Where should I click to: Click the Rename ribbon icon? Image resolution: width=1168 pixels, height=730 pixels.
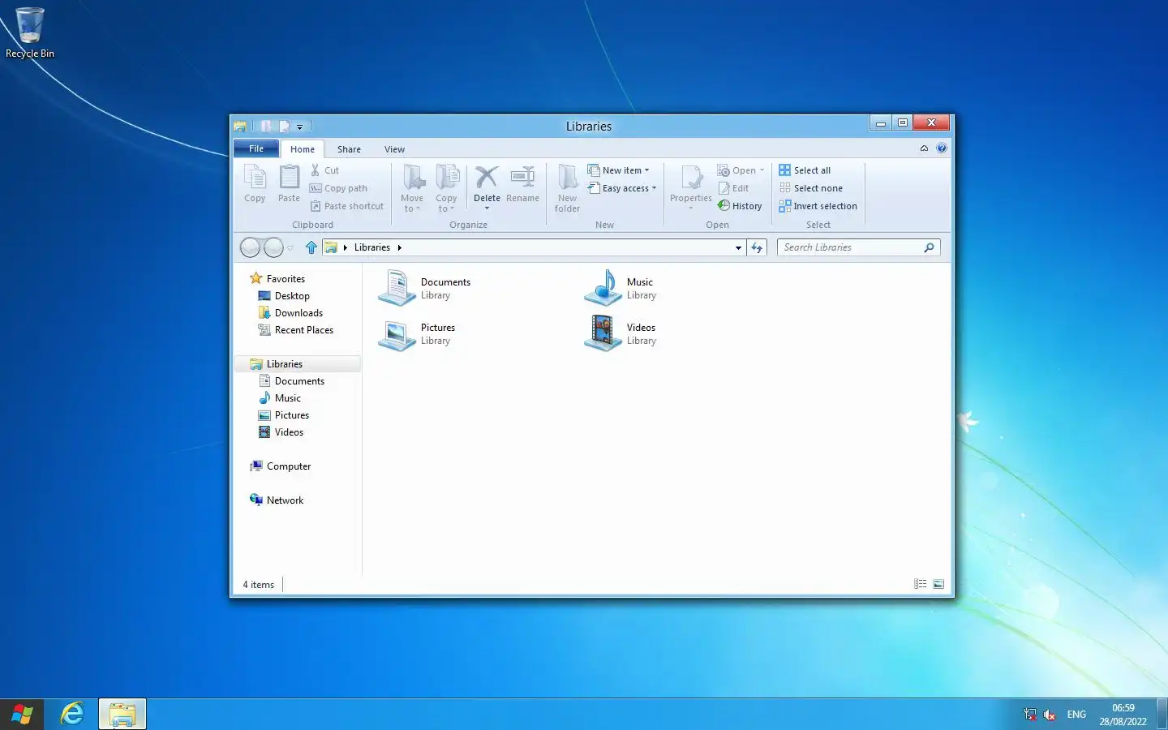click(x=522, y=177)
